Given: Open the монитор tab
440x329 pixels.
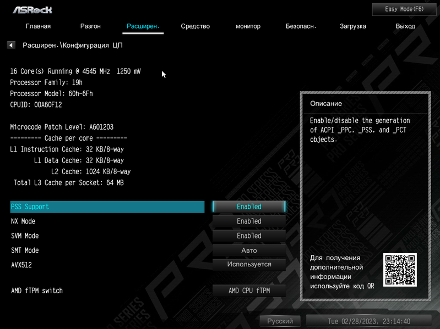Looking at the screenshot, I should point(248,26).
